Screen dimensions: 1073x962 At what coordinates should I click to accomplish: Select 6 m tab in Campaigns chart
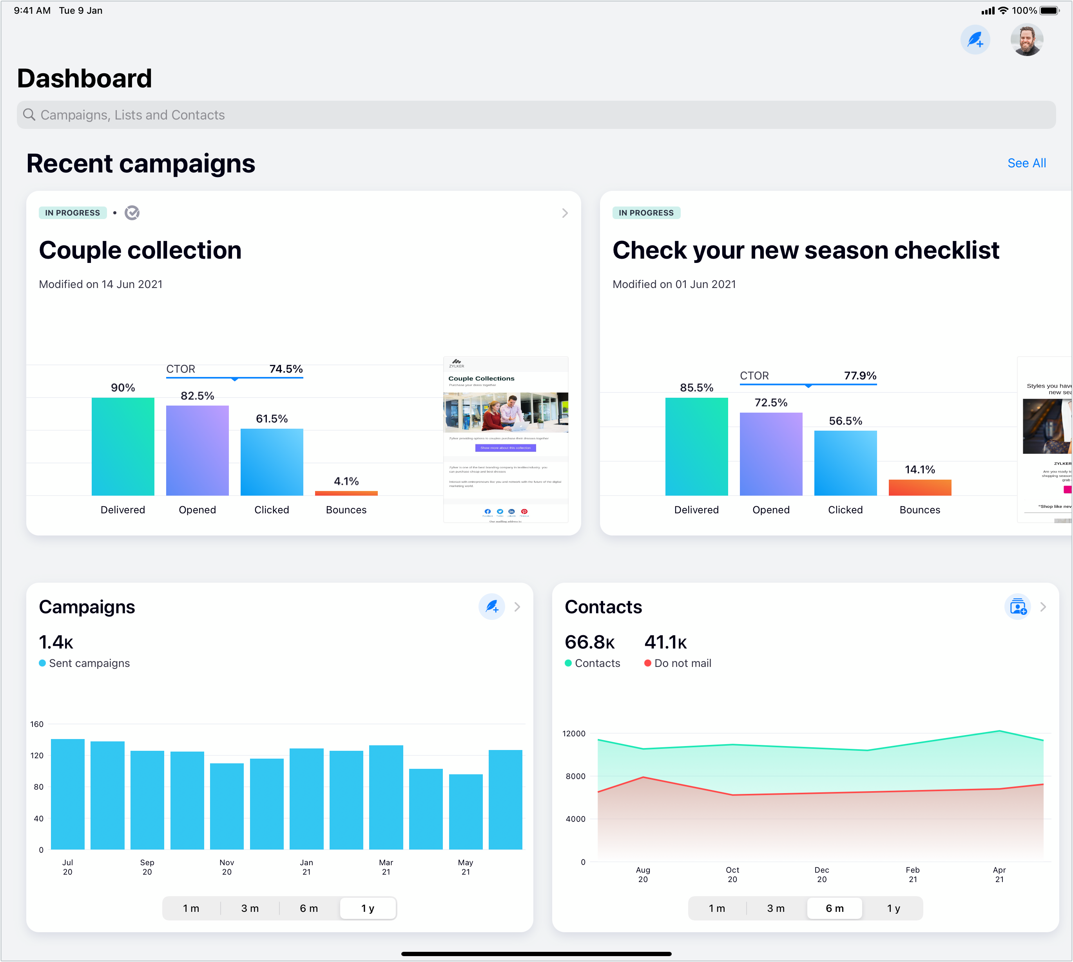click(x=309, y=908)
